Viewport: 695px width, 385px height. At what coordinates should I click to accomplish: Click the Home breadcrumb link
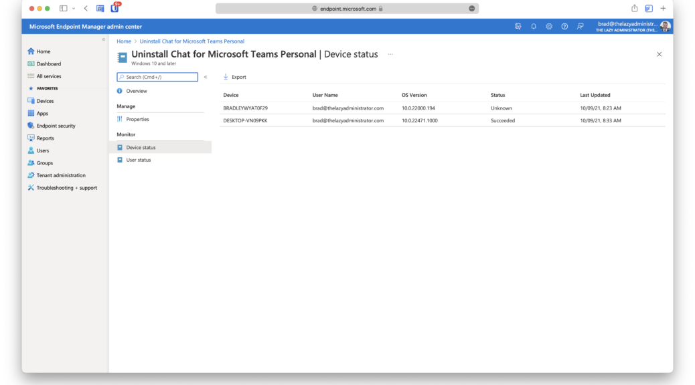coord(124,41)
